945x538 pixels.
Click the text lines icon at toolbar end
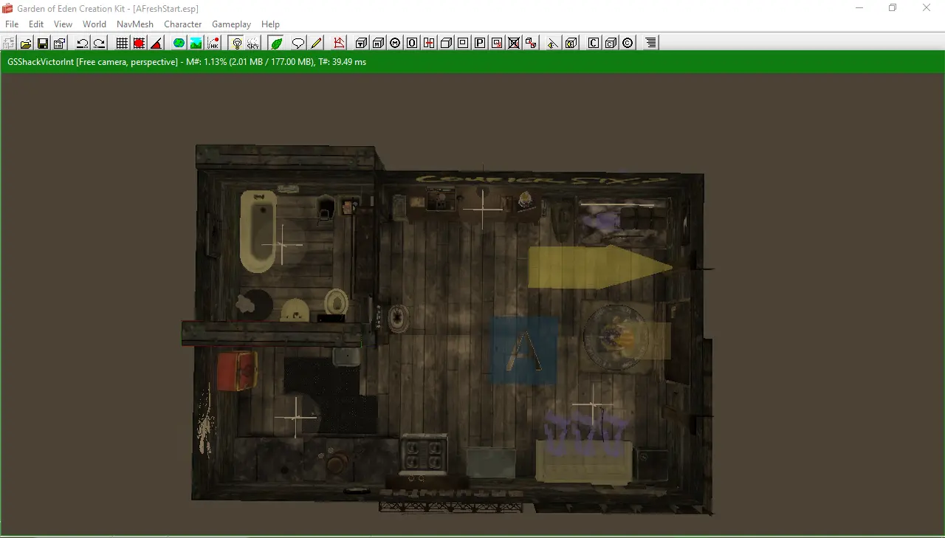[x=650, y=43]
